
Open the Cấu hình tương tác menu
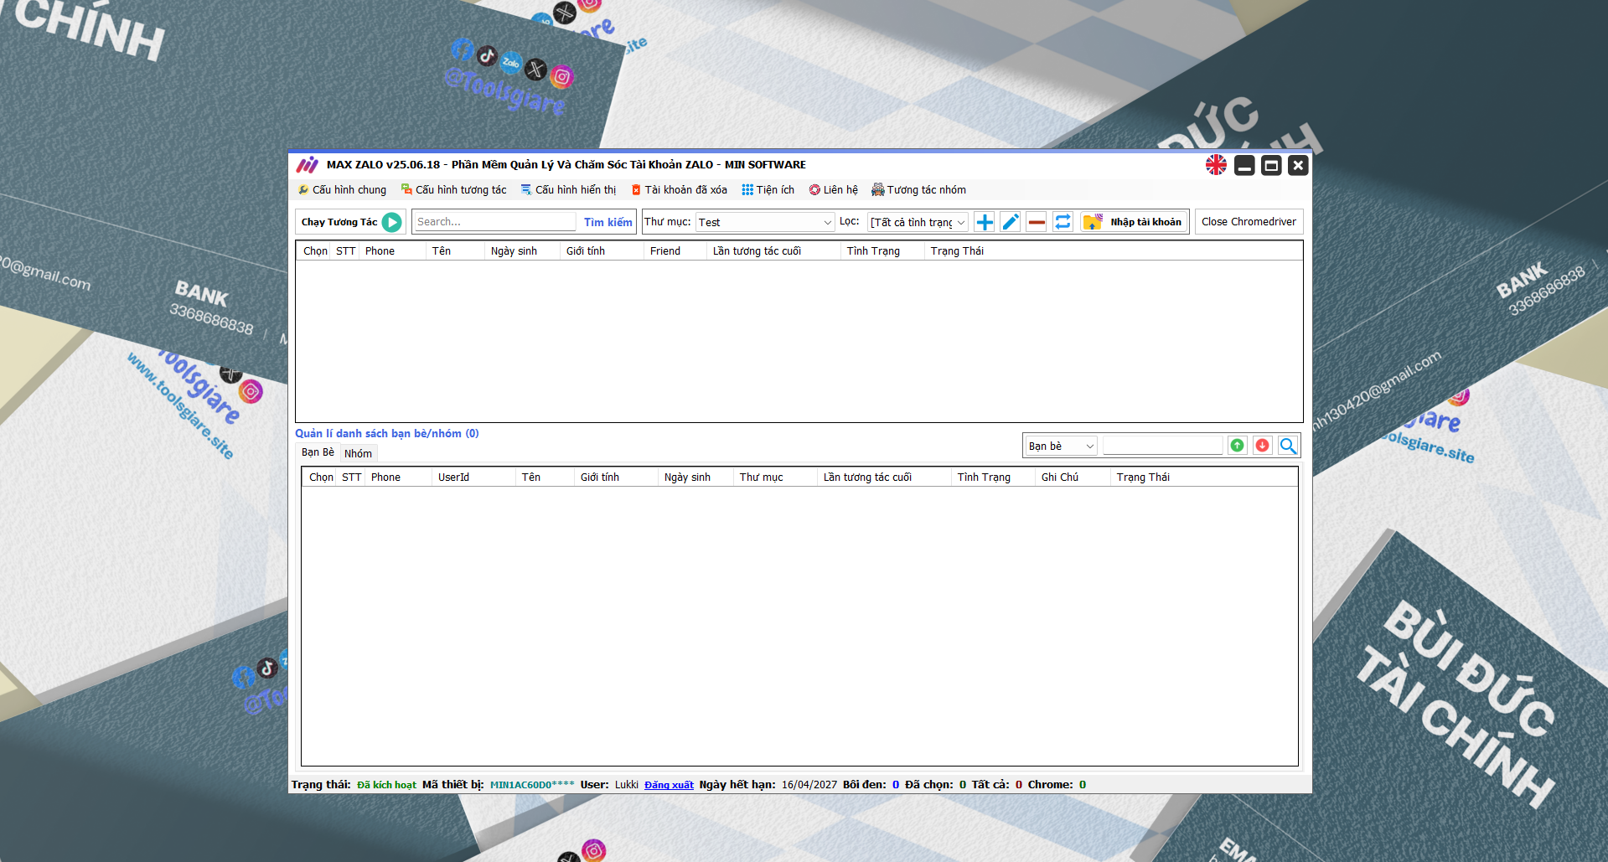[454, 190]
